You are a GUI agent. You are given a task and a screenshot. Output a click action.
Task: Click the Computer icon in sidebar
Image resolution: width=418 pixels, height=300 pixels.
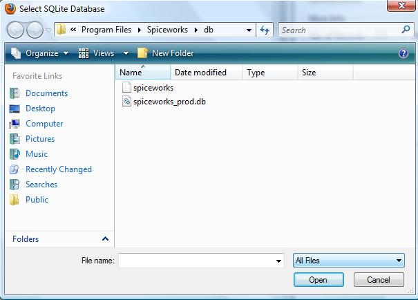[x=15, y=124]
